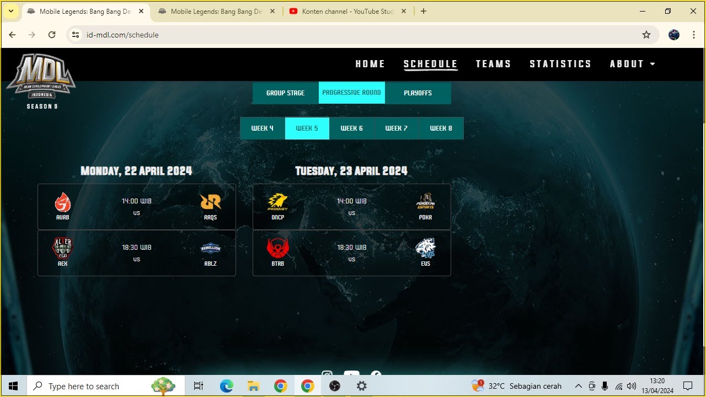Open Settings gear on taskbar
The height and width of the screenshot is (397, 706).
362,386
